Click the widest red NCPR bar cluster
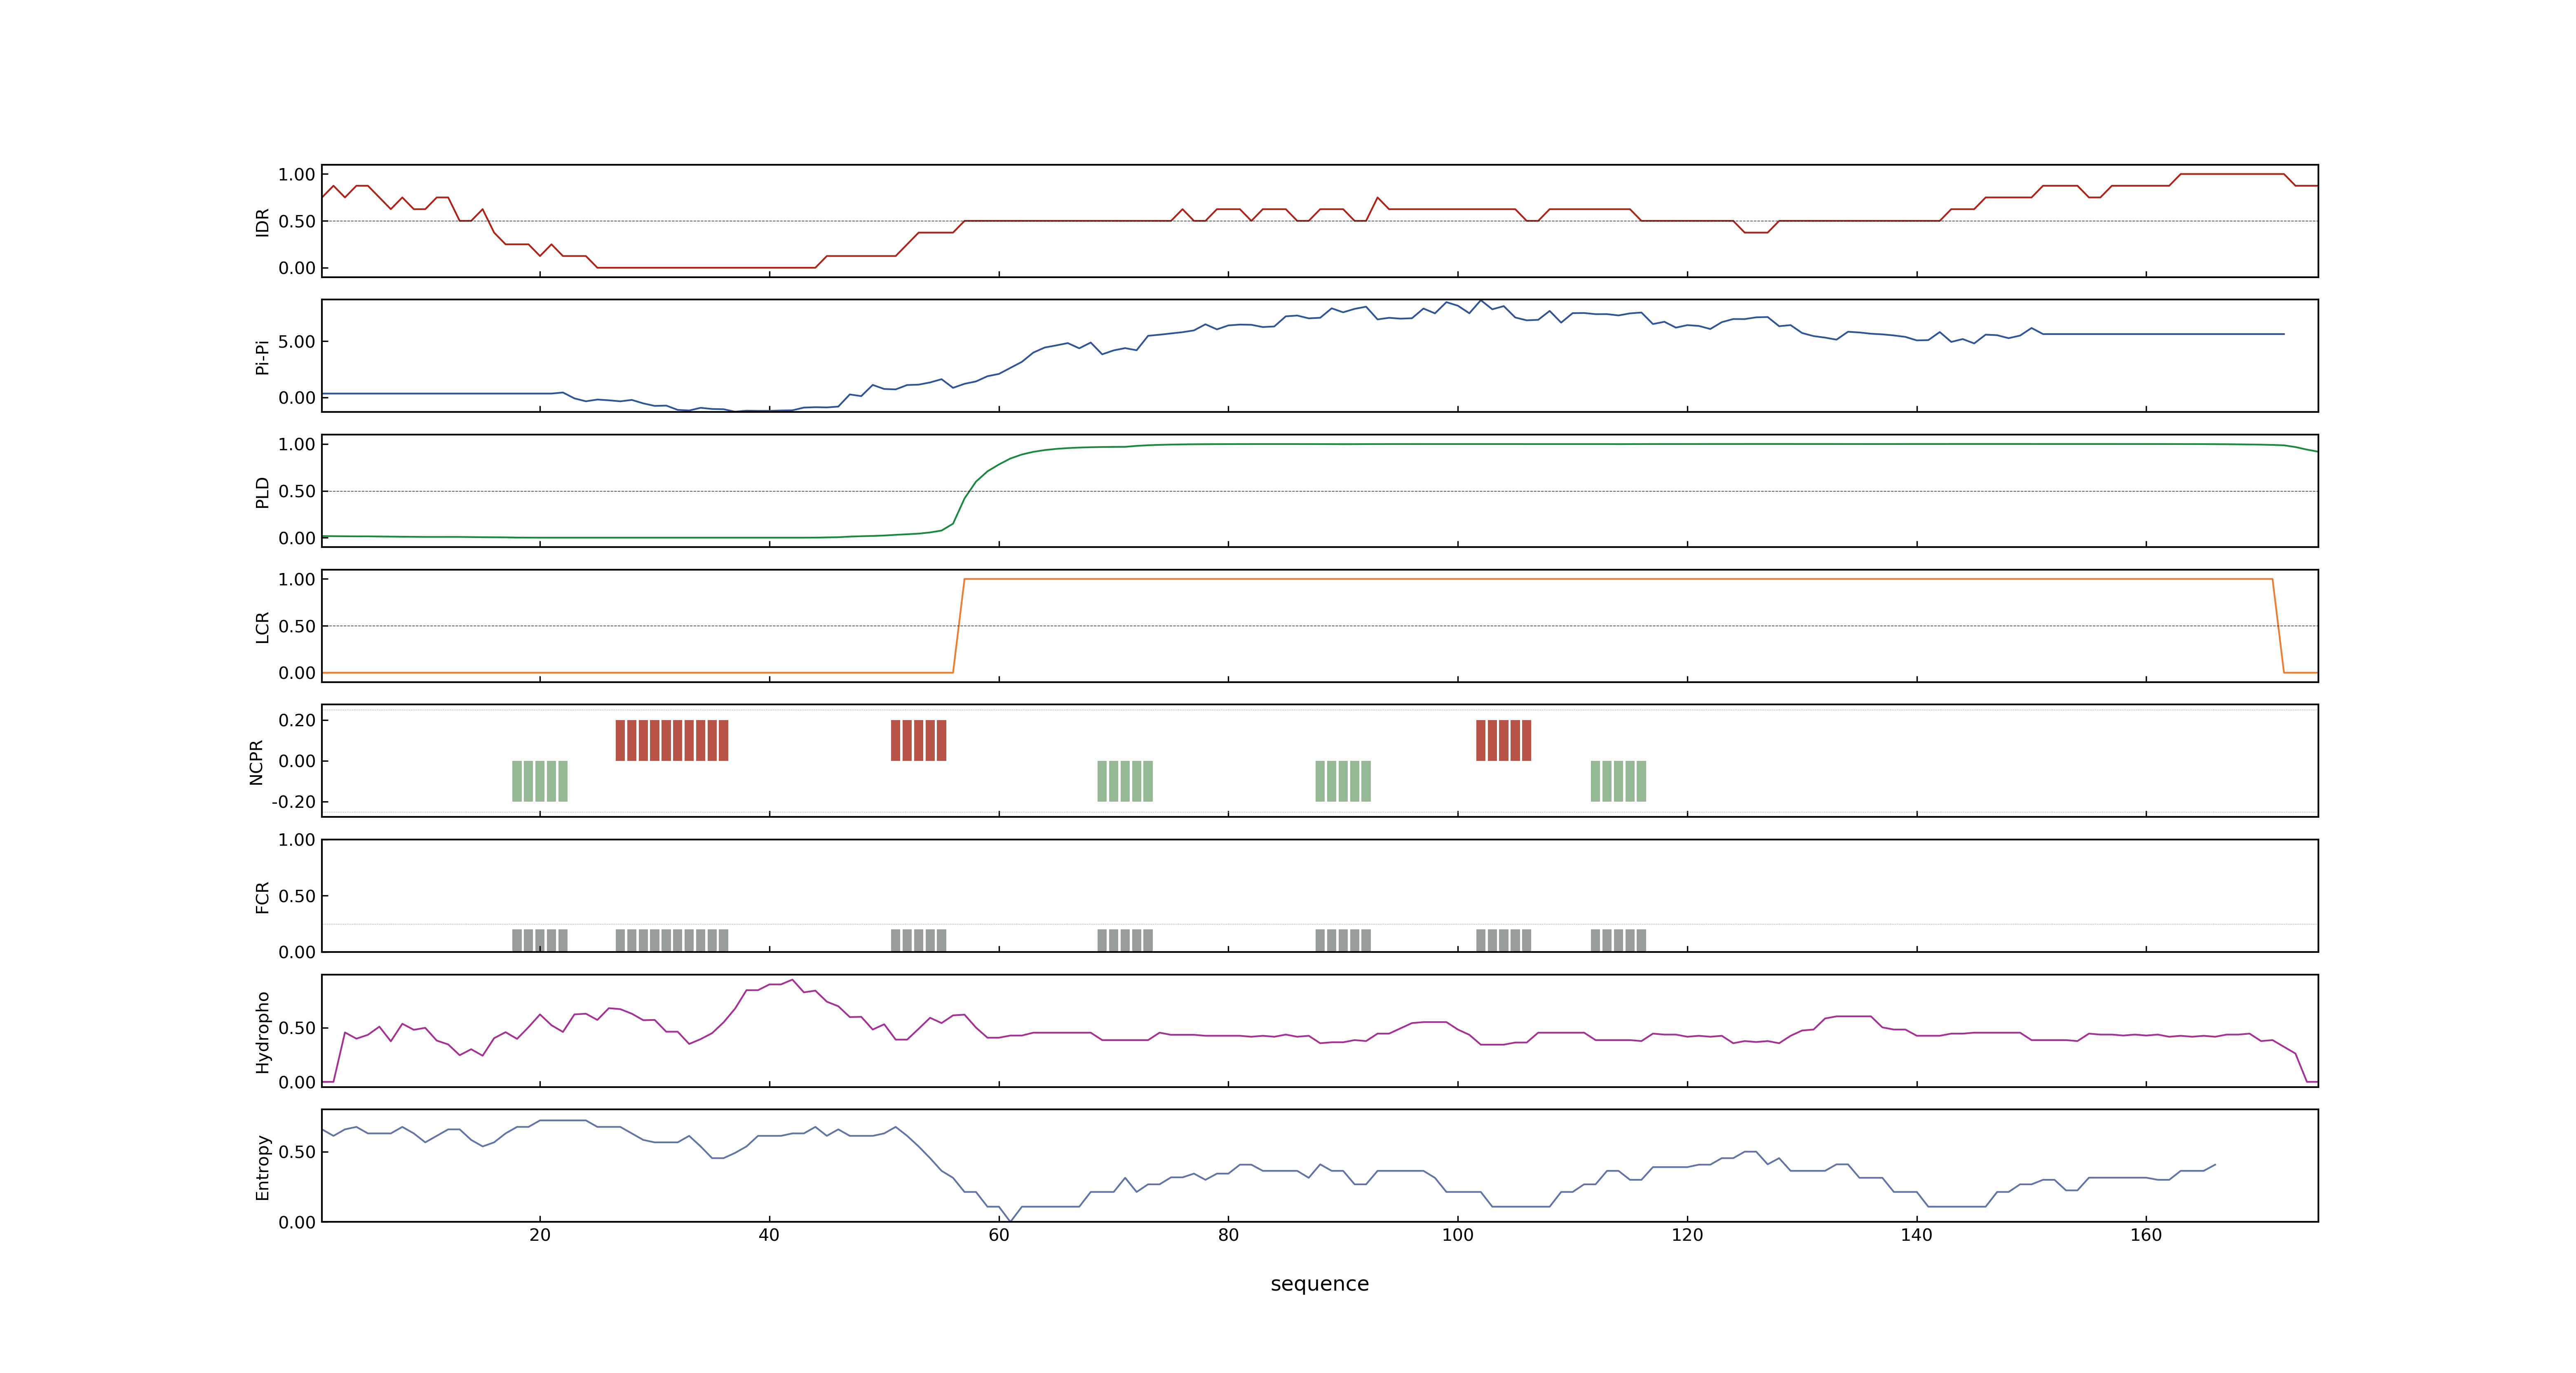 point(672,740)
